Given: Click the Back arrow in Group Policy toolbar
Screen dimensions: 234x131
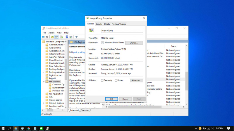Looking at the screenshot, I should point(43,37).
